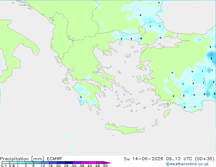Select the 35 mm legend color swatch
216x167 pixels.
click(x=84, y=163)
